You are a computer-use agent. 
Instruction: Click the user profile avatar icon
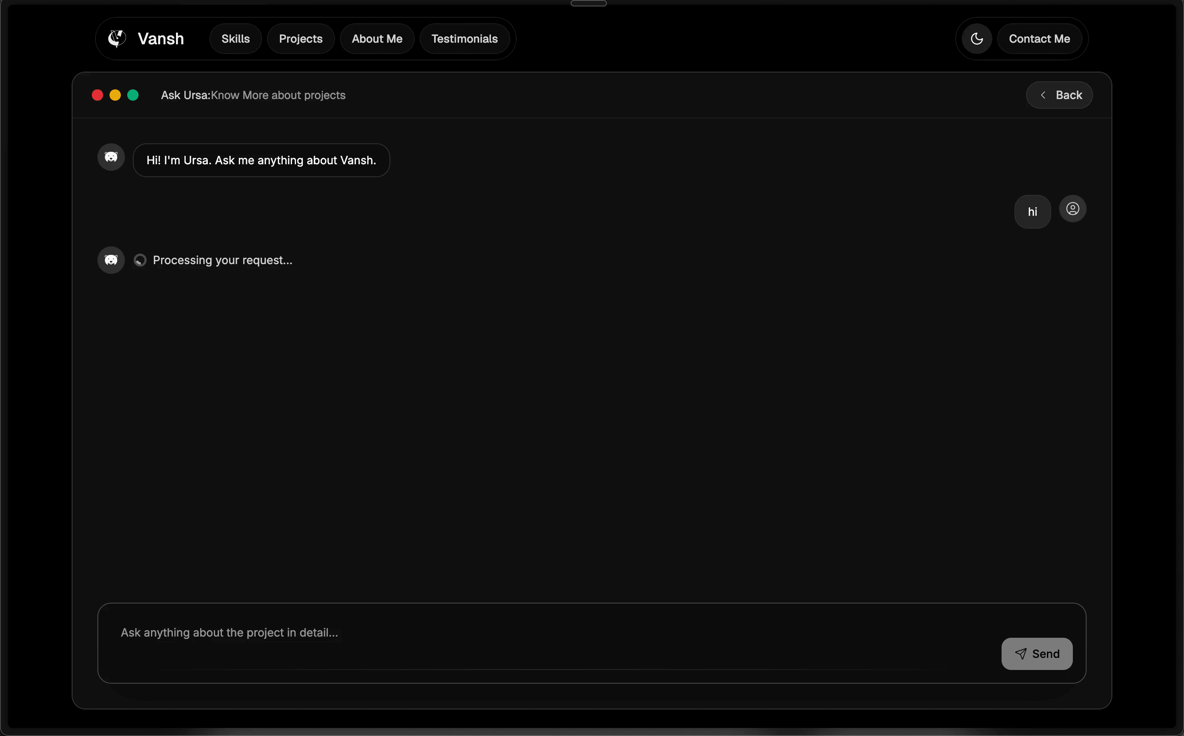pyautogui.click(x=1072, y=209)
